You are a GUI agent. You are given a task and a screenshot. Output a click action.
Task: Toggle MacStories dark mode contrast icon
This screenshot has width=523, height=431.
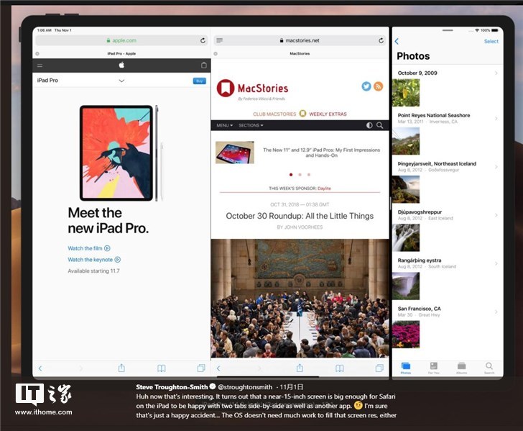tap(369, 125)
